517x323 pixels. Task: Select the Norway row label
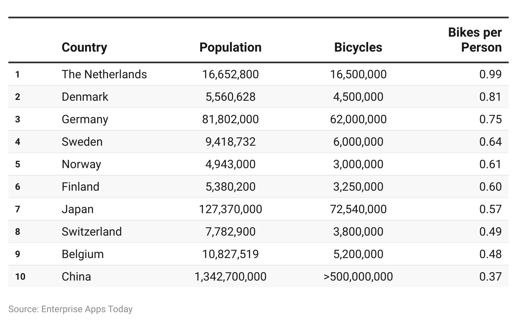(x=81, y=164)
